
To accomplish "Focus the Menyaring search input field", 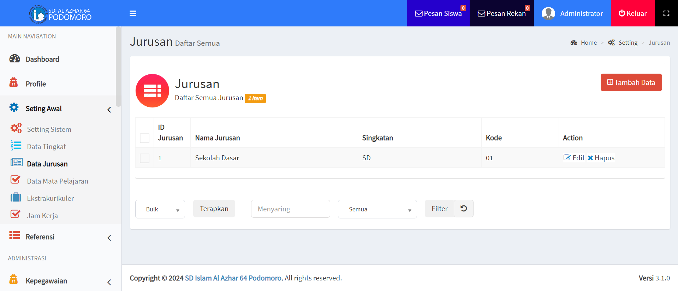I will 290,209.
